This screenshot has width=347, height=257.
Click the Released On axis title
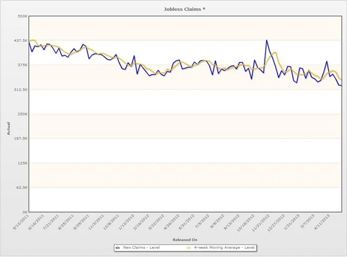tap(185, 239)
